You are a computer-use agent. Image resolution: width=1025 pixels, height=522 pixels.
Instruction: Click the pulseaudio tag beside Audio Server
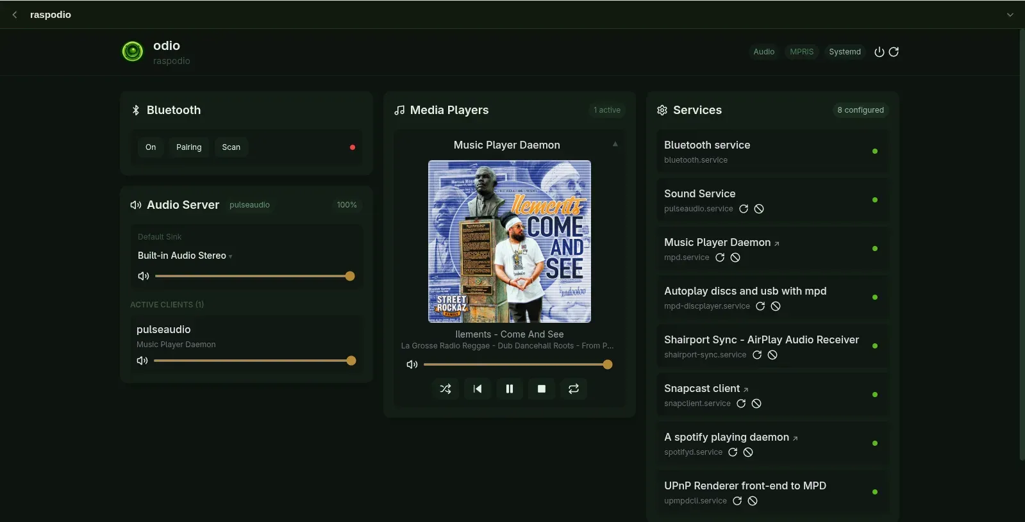point(249,205)
